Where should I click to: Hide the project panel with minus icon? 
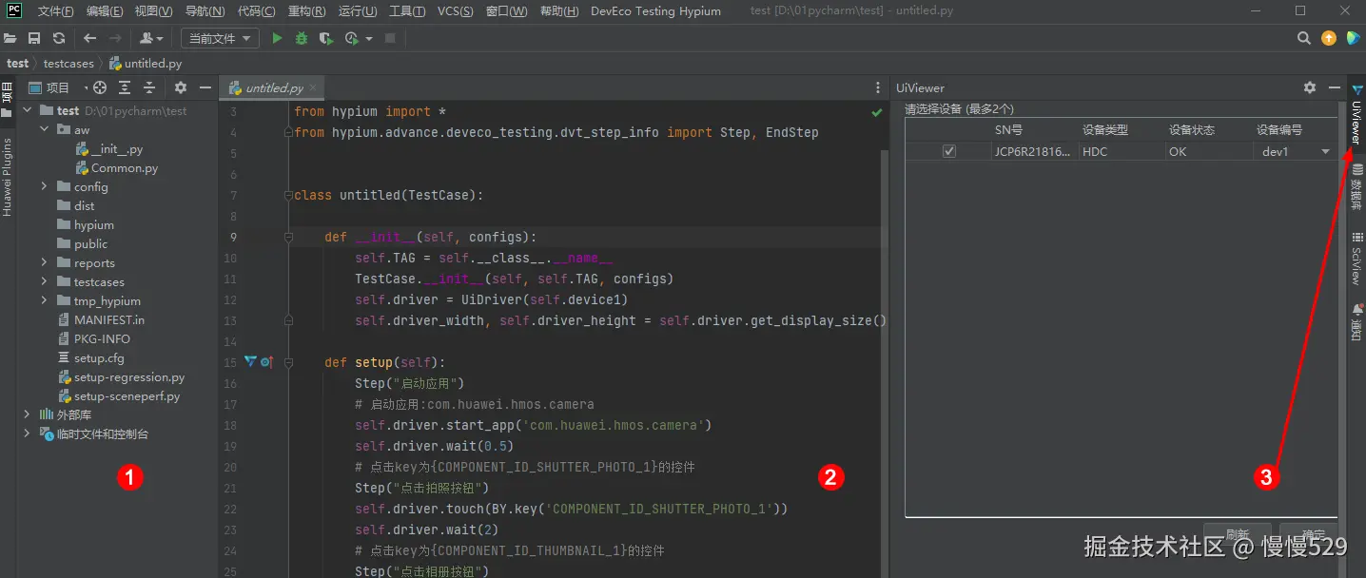(205, 87)
